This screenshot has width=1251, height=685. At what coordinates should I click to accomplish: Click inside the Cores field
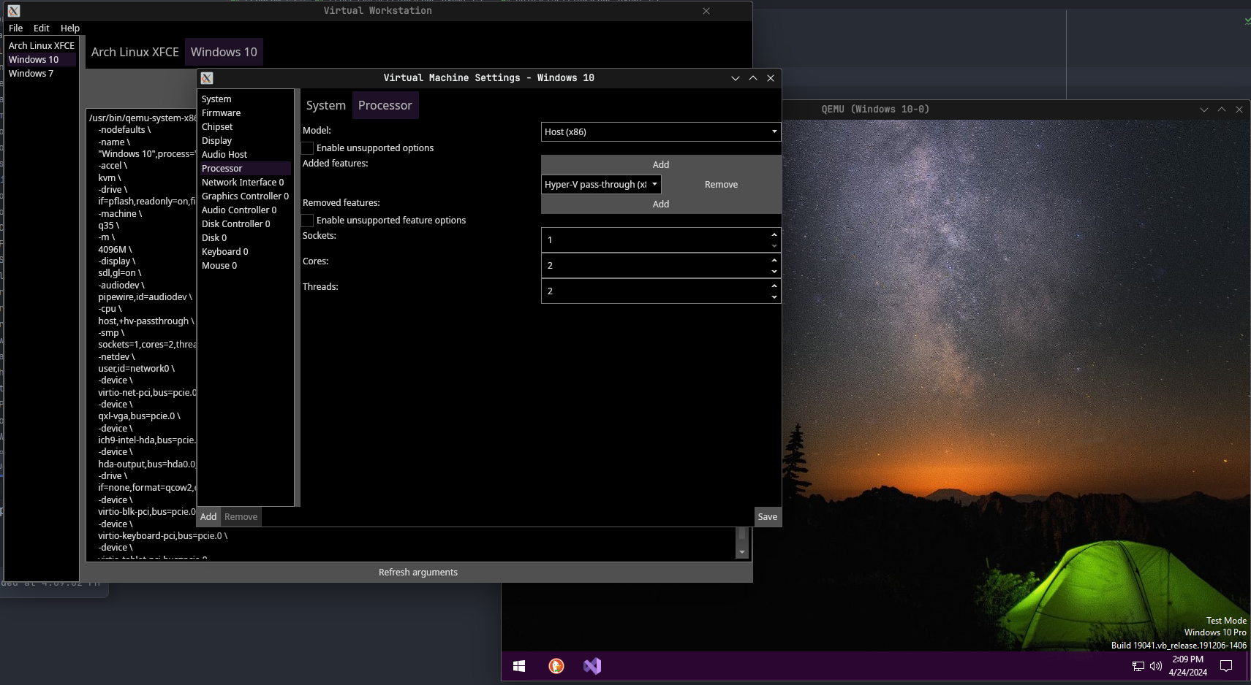pyautogui.click(x=655, y=266)
